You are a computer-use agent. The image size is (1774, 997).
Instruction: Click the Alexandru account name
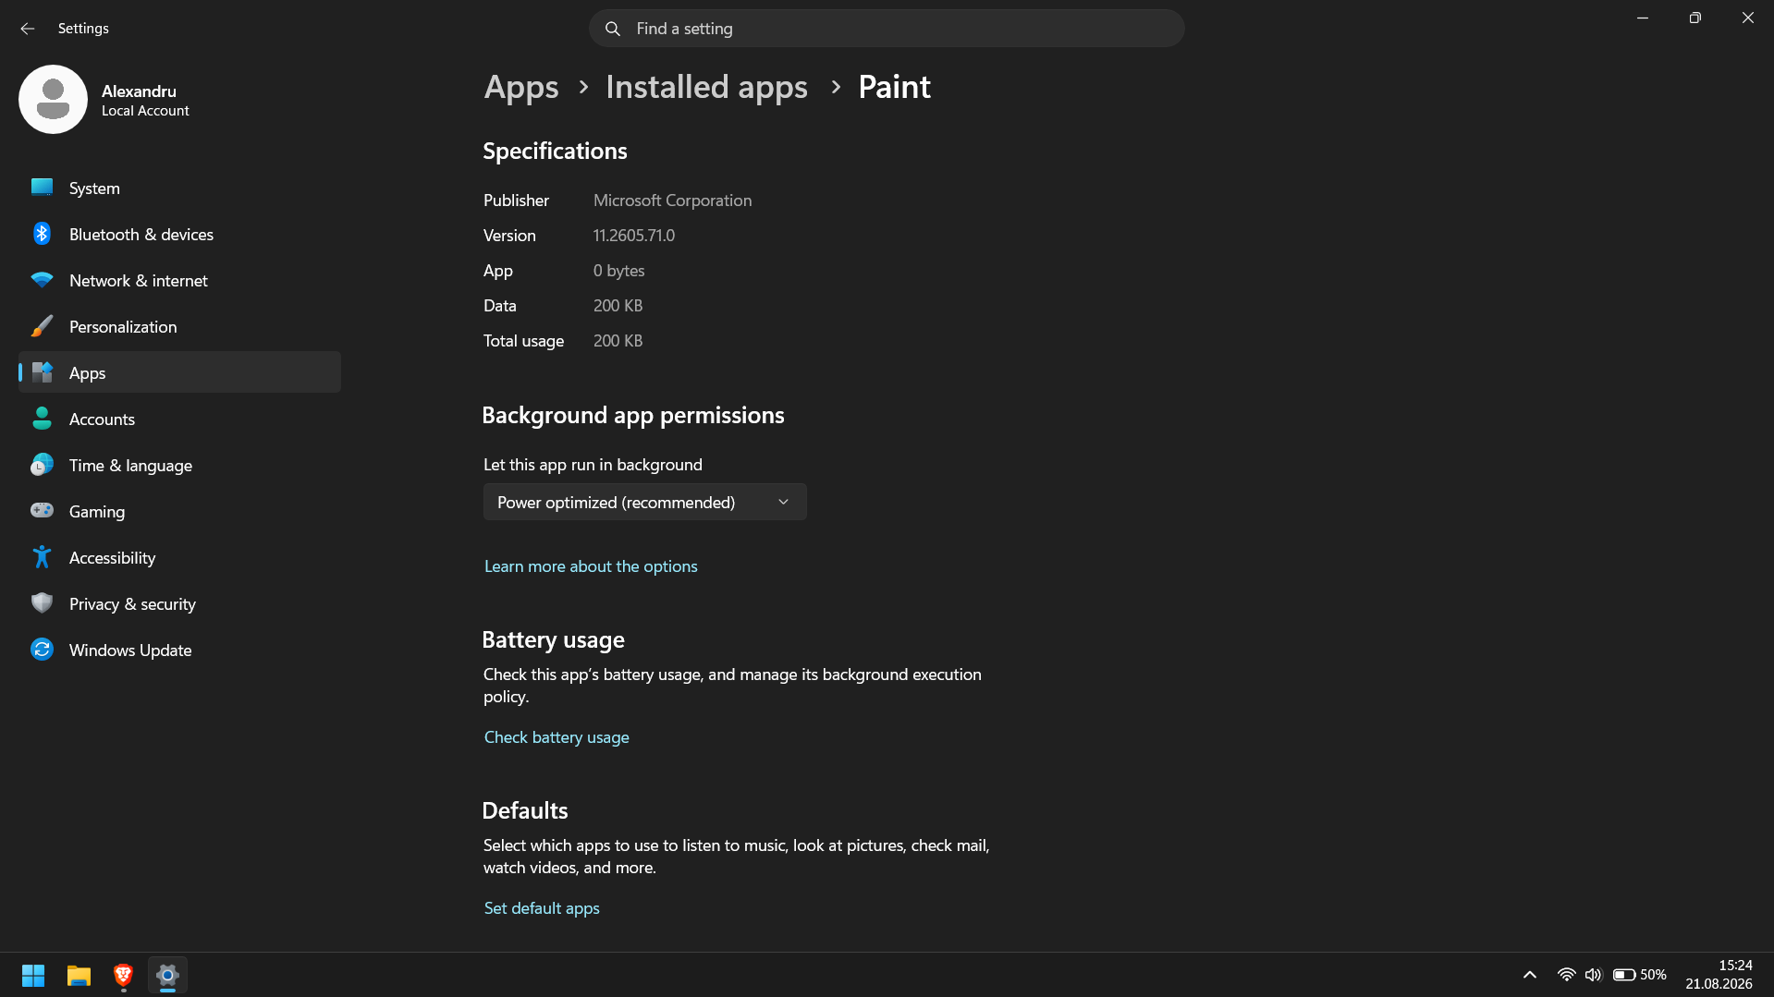point(139,91)
